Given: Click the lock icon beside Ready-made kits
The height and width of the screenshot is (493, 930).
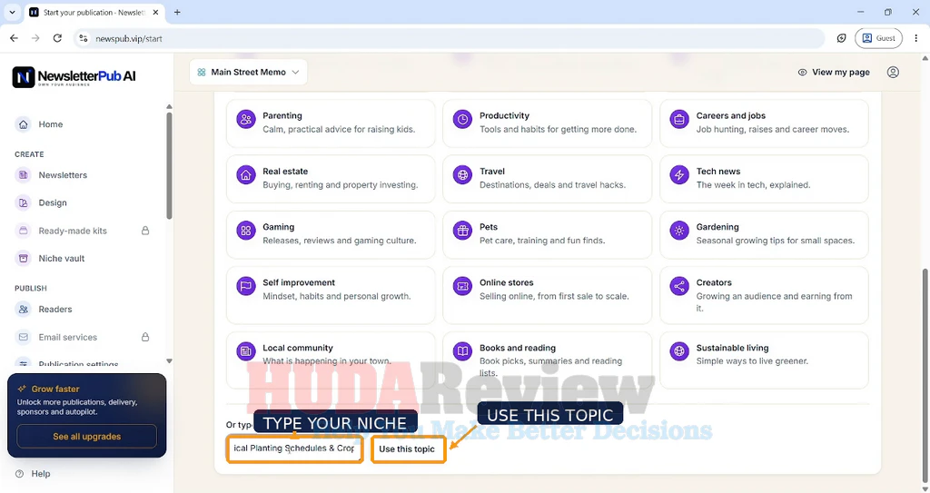Looking at the screenshot, I should (x=145, y=231).
